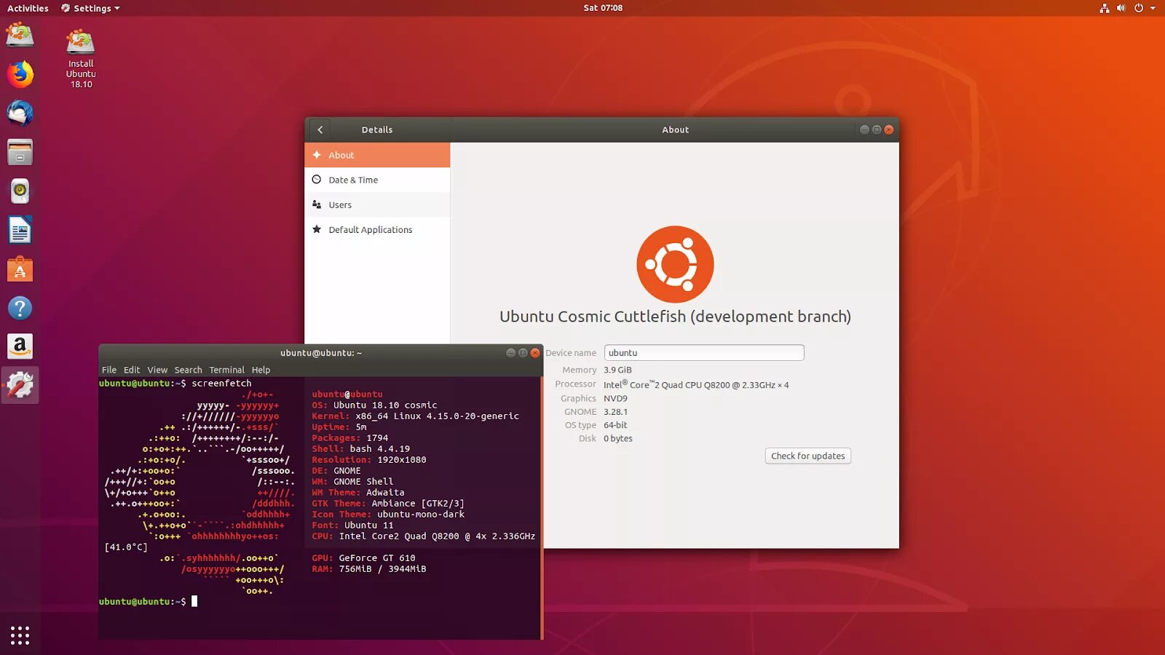
Task: Click the power icon in top bar
Action: click(1139, 8)
